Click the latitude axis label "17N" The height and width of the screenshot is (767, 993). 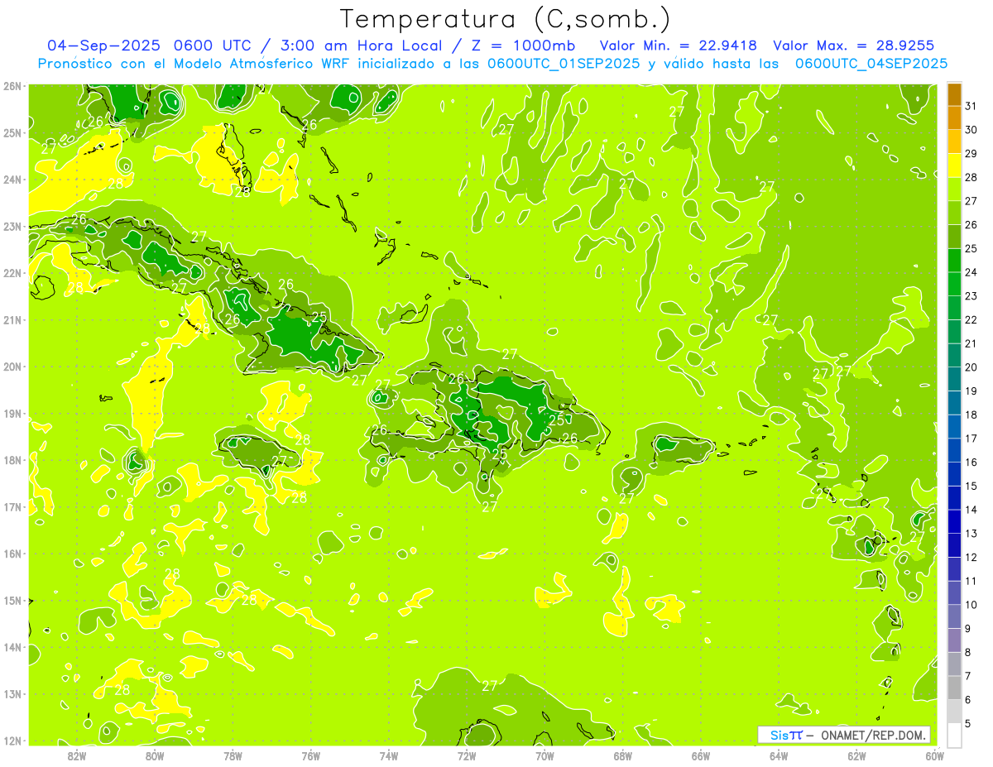[12, 507]
